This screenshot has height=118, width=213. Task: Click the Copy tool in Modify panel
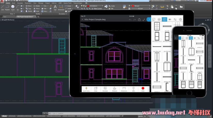click(28, 9)
